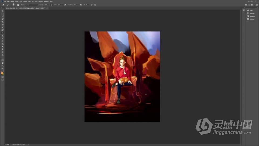
Task: Change the screen mode button
Action: coord(2,79)
